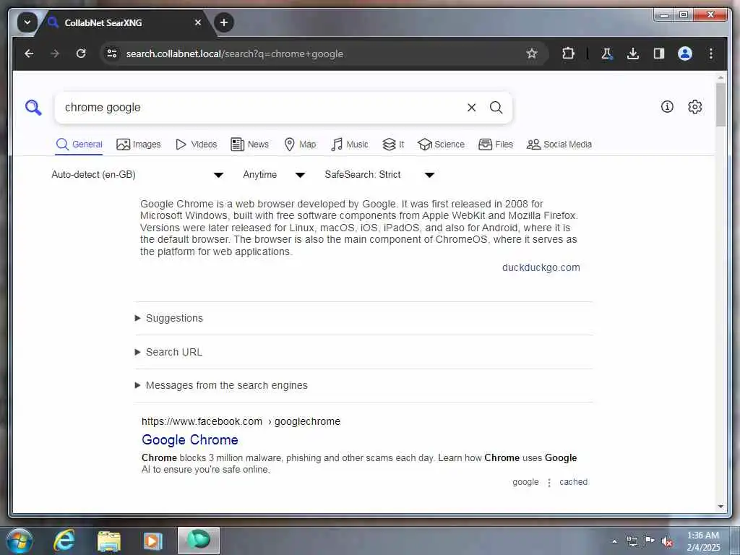This screenshot has height=555, width=740.
Task: Close the CollabNet SearXNG tab
Action: coord(198,22)
